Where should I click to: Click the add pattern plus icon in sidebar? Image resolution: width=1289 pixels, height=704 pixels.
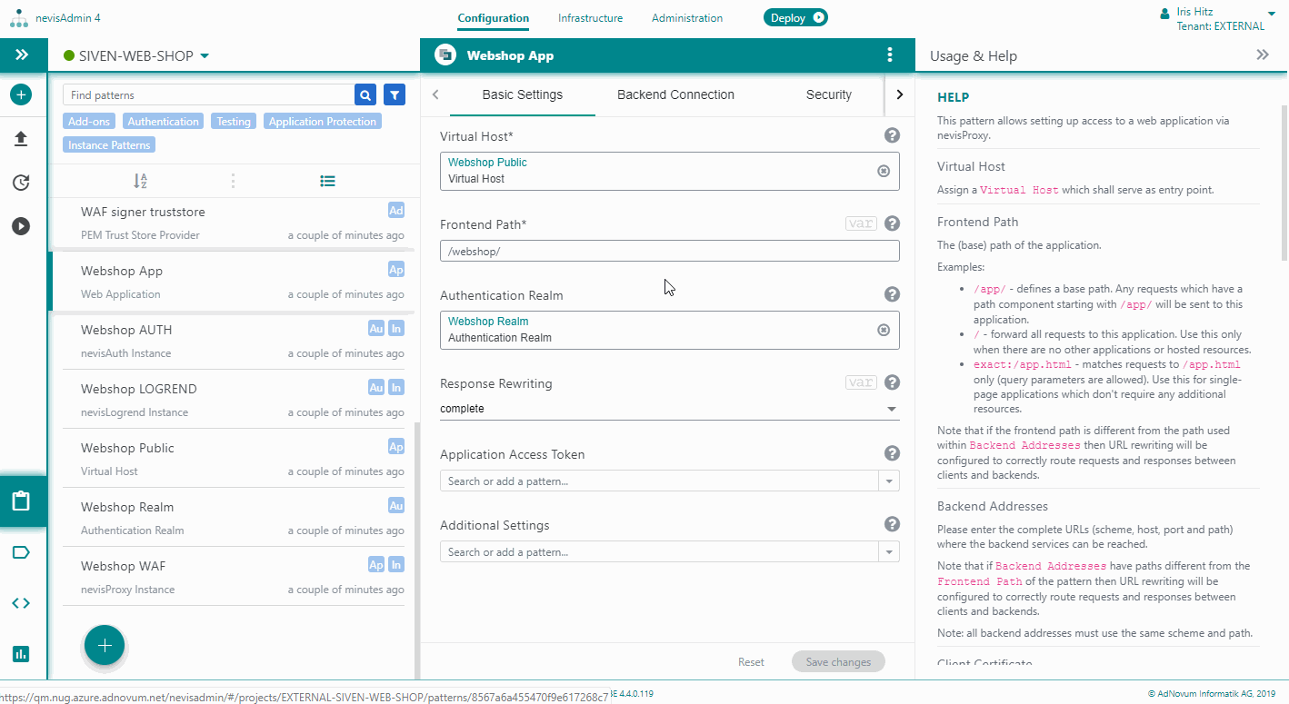pyautogui.click(x=22, y=94)
